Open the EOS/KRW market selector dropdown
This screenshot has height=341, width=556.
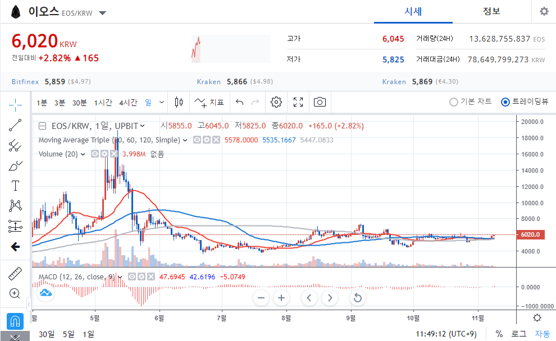tap(102, 13)
